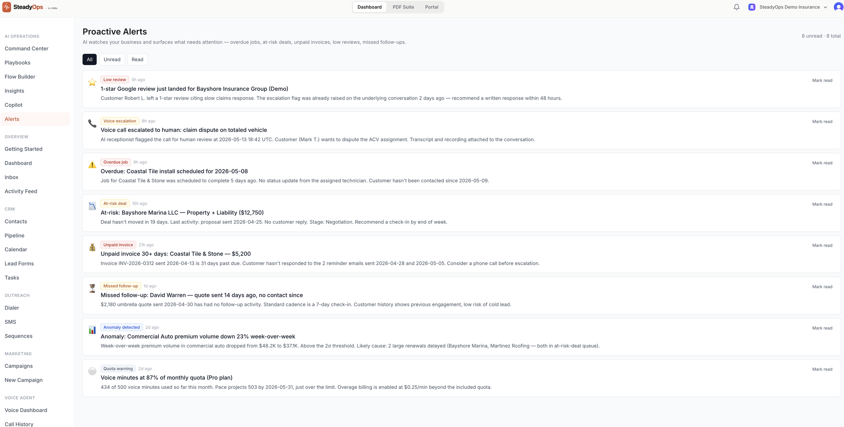This screenshot has width=844, height=427.
Task: Mark the unpaid invoice alert read
Action: (822, 245)
